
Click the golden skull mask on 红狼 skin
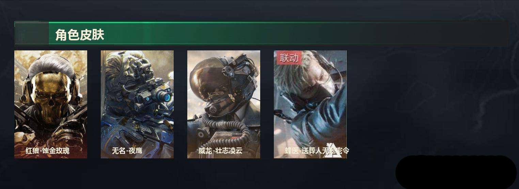click(x=50, y=96)
